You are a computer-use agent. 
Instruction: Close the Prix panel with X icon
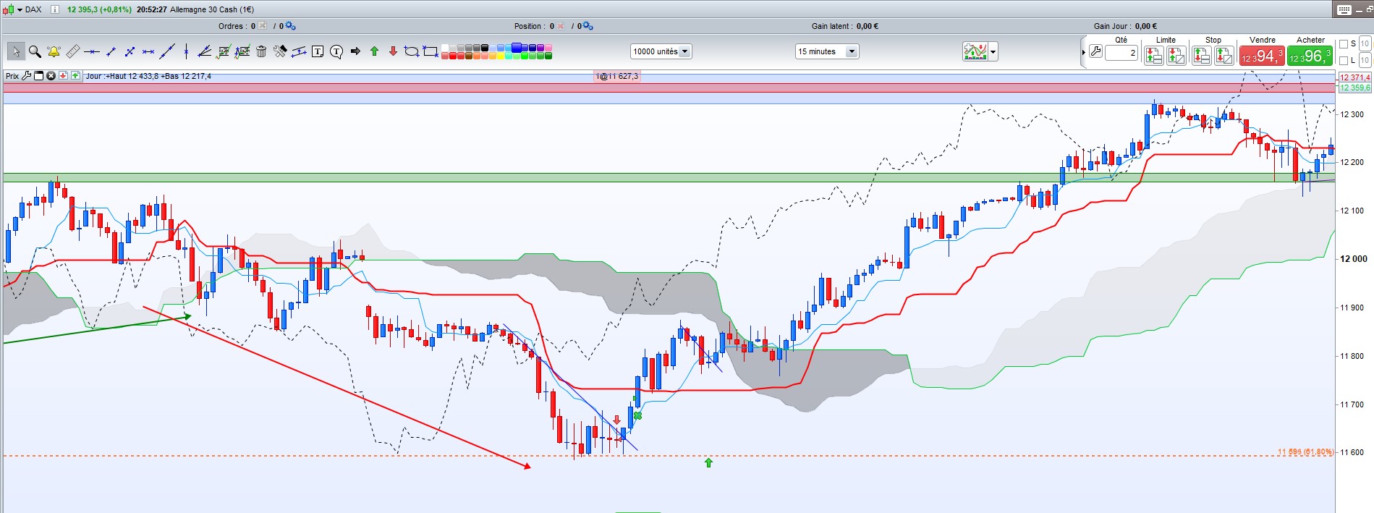[x=51, y=76]
